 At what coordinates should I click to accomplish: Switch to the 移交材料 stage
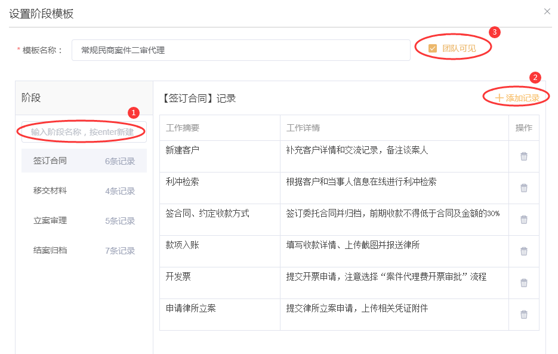tap(84, 191)
